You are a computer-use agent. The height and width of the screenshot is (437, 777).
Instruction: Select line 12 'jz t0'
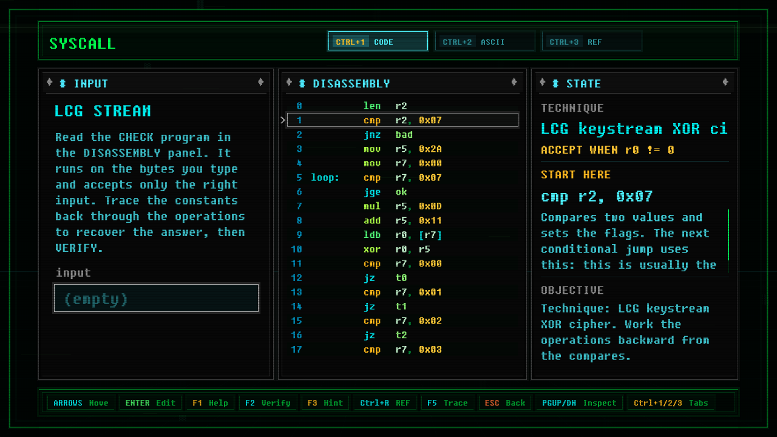tap(402, 278)
